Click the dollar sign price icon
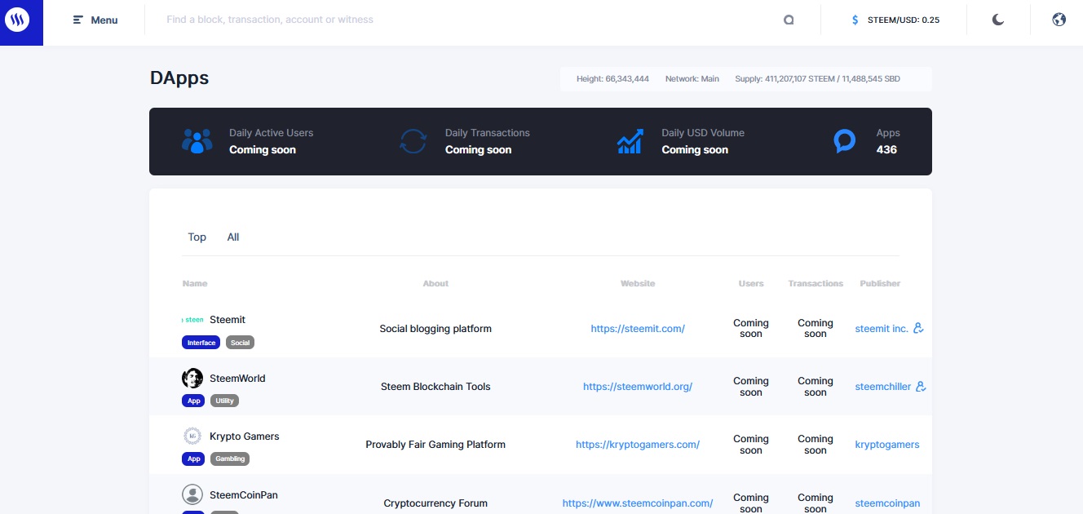The height and width of the screenshot is (514, 1083). pos(855,20)
